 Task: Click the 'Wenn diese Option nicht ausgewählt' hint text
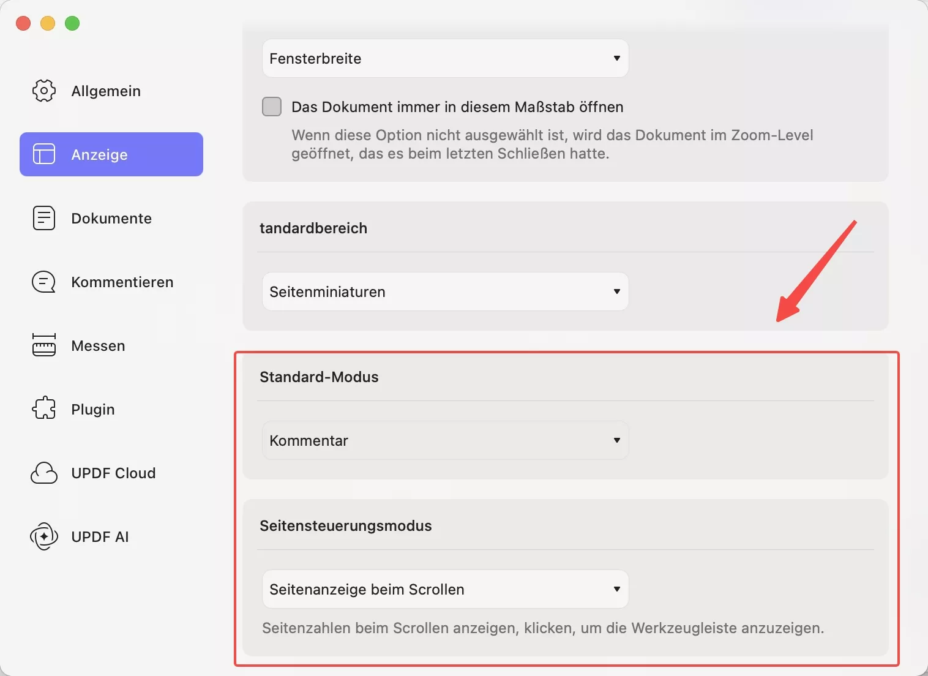coord(552,144)
